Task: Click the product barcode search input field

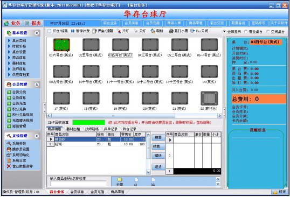Action: click(78, 184)
